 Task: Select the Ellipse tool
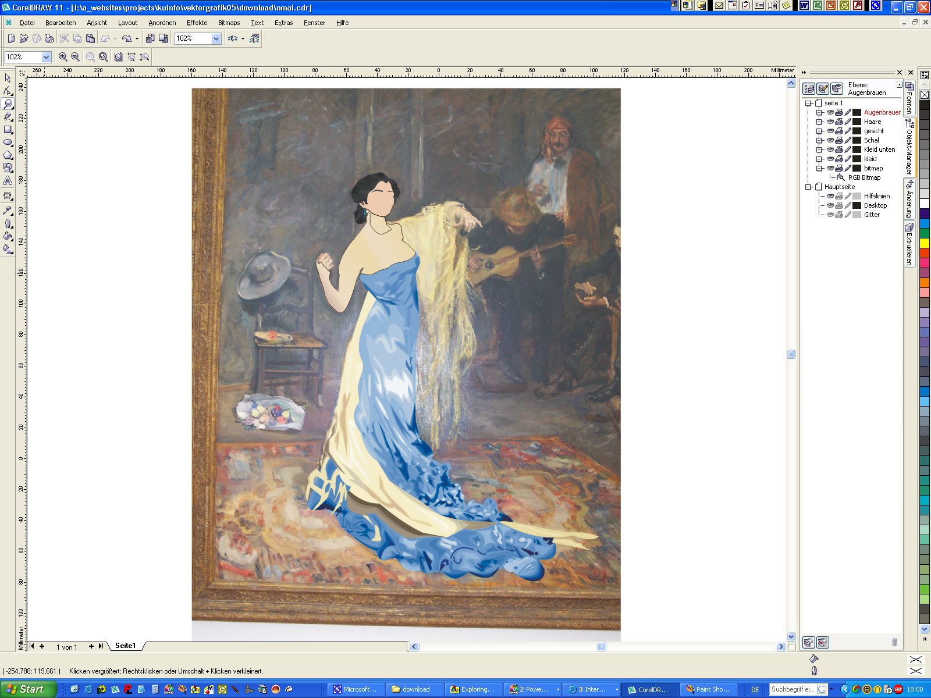[x=8, y=142]
